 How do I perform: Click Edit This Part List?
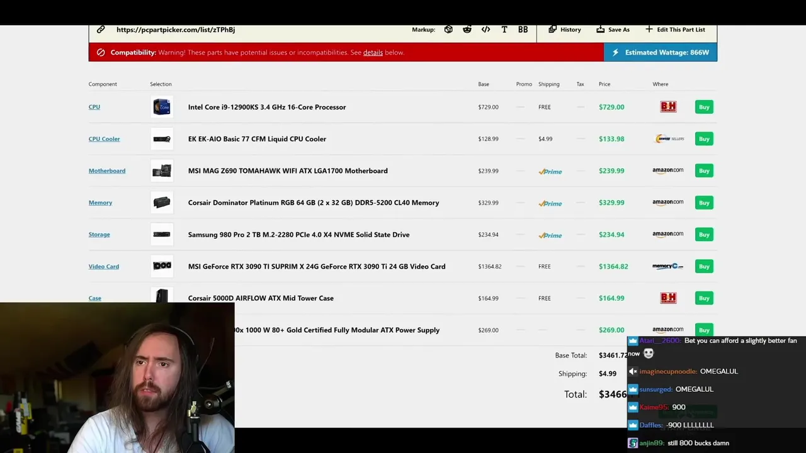(x=675, y=30)
